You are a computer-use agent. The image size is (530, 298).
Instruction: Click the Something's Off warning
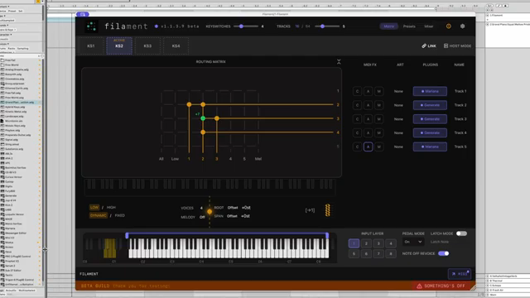point(441,286)
